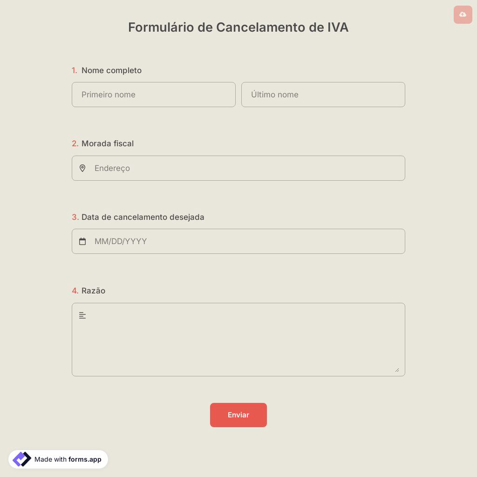Open the MM/DD/YYYY date picker field
The width and height of the screenshot is (477, 477).
point(238,241)
